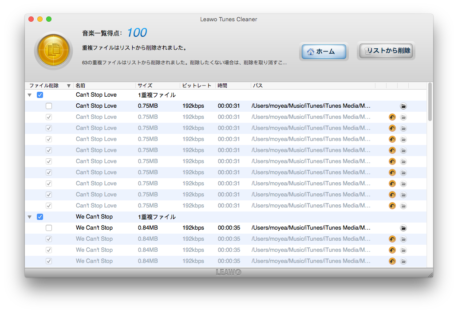Click the black 00:00:31 duration cell
This screenshot has height=313, width=458.
[x=229, y=106]
